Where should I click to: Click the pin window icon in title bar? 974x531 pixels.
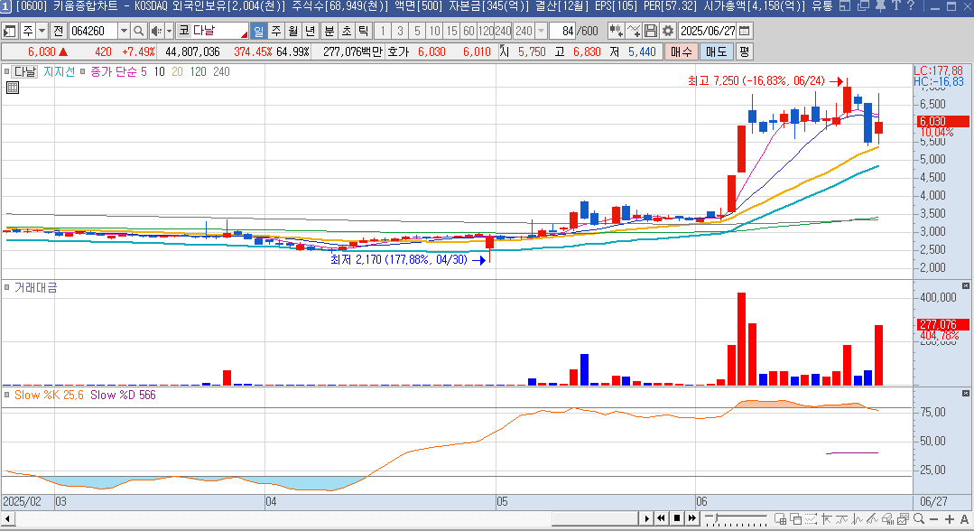pyautogui.click(x=880, y=6)
